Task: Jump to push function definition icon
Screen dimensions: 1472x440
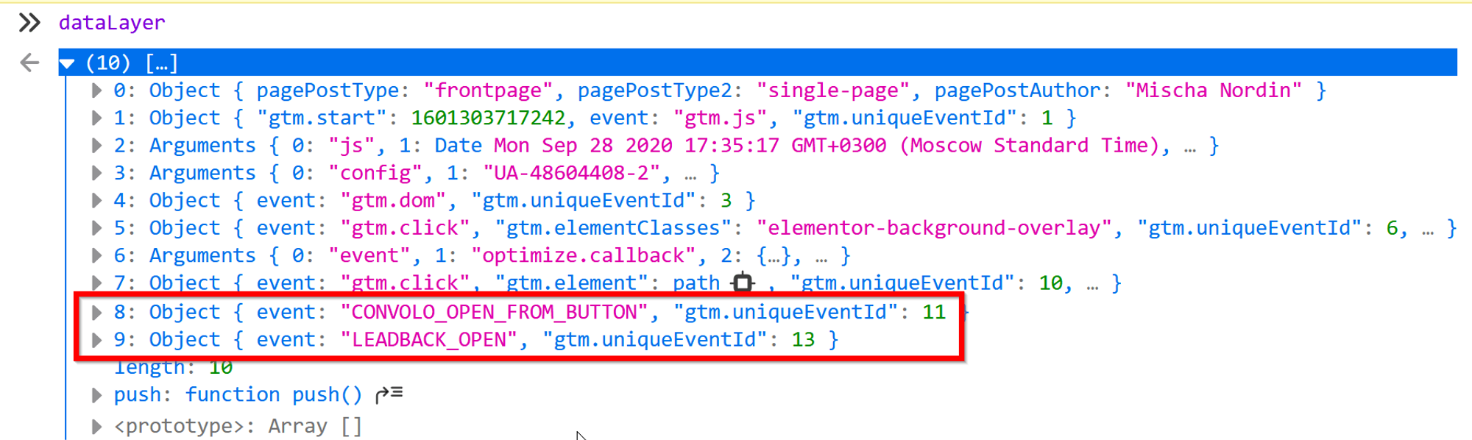Action: tap(389, 394)
